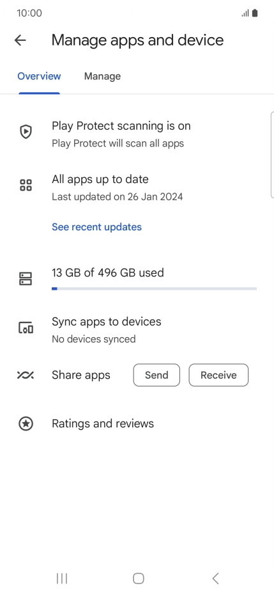Click the Sync apps to devices icon

[26, 328]
